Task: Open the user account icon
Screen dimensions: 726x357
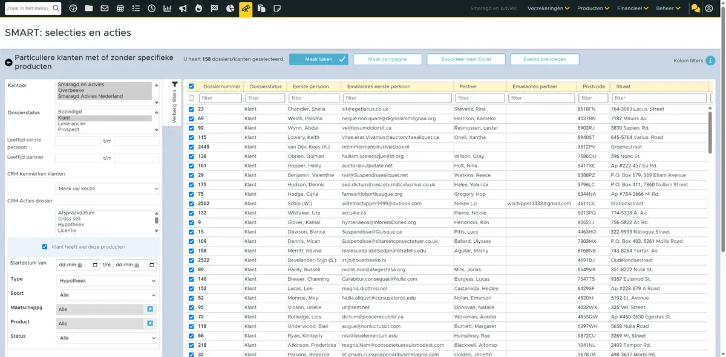Action: click(x=709, y=8)
